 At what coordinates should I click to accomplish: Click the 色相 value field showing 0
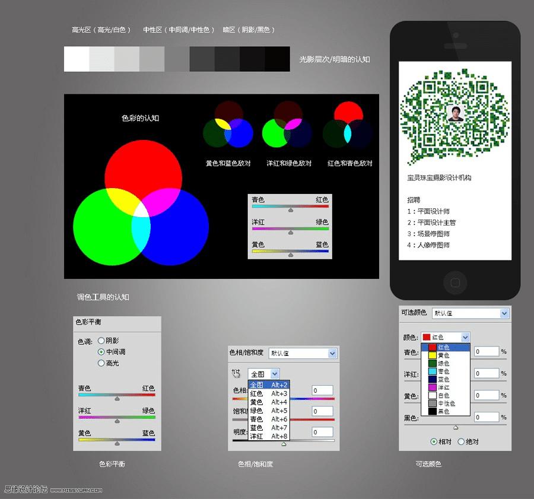coord(322,390)
